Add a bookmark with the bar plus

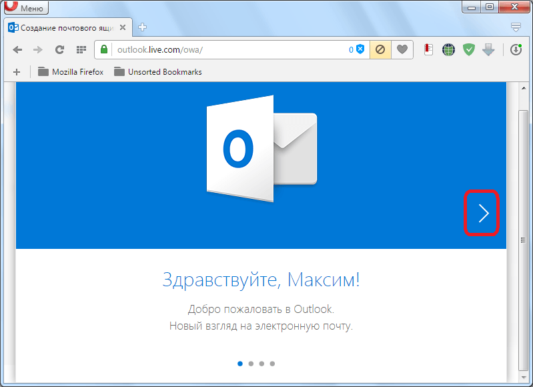[x=17, y=72]
